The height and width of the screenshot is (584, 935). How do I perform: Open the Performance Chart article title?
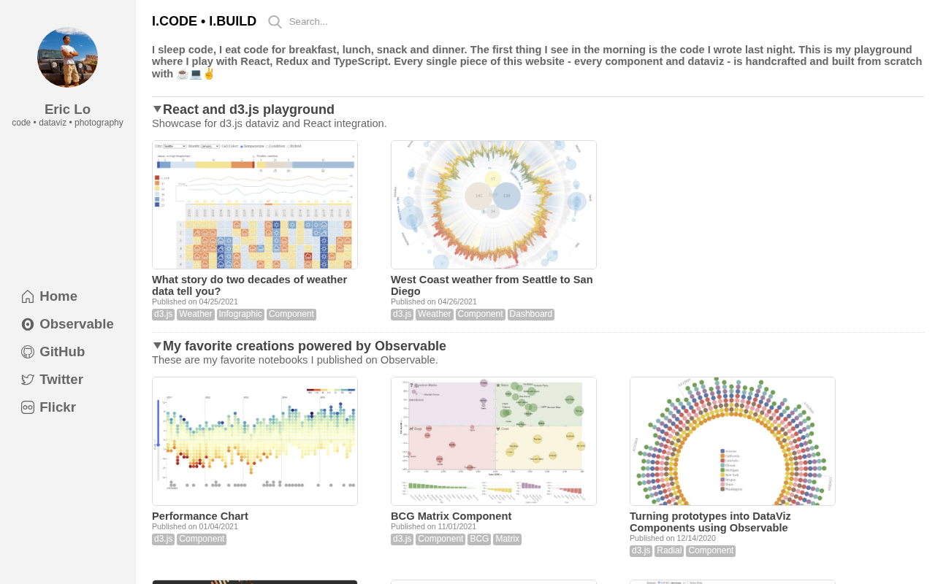pyautogui.click(x=200, y=516)
